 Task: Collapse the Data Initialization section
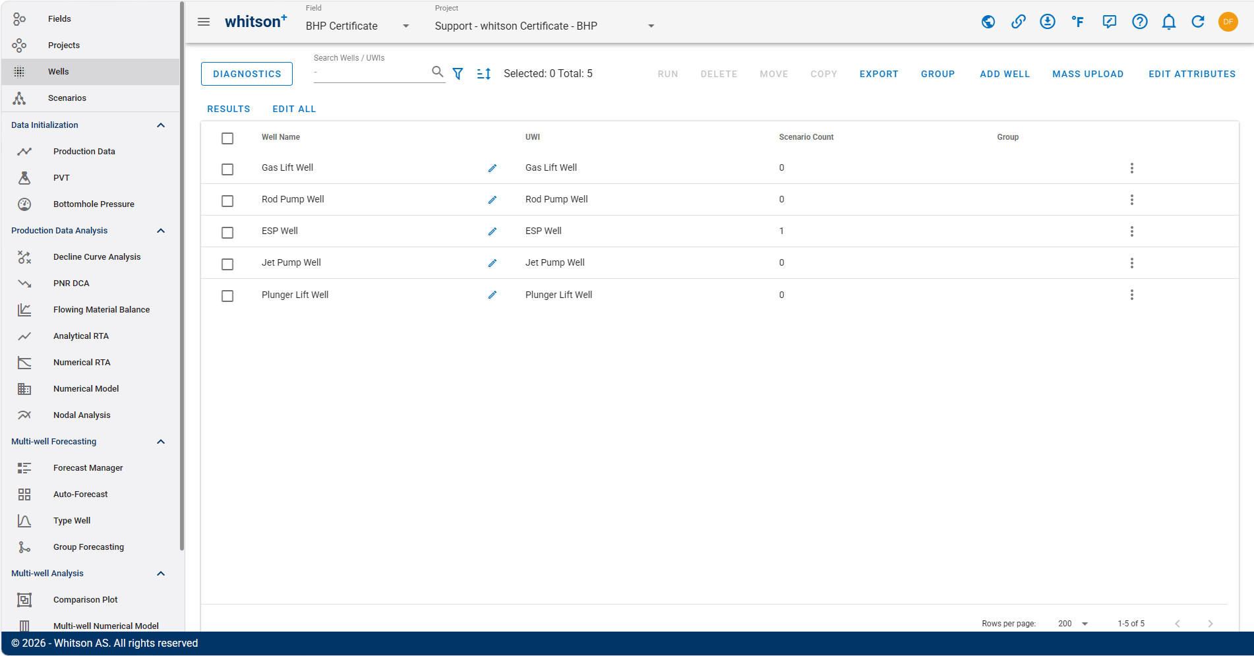(161, 125)
